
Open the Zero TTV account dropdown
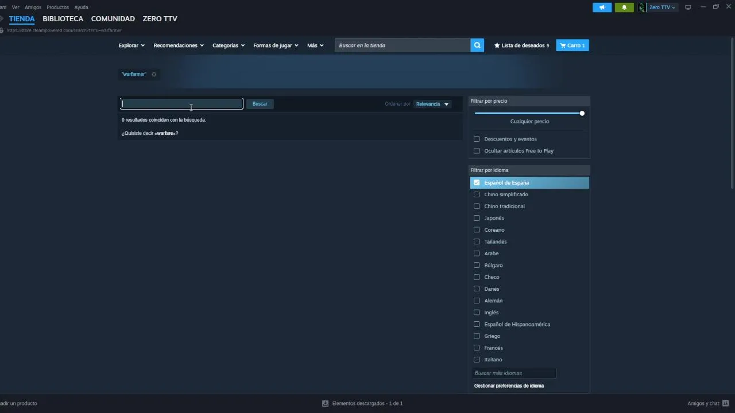662,7
